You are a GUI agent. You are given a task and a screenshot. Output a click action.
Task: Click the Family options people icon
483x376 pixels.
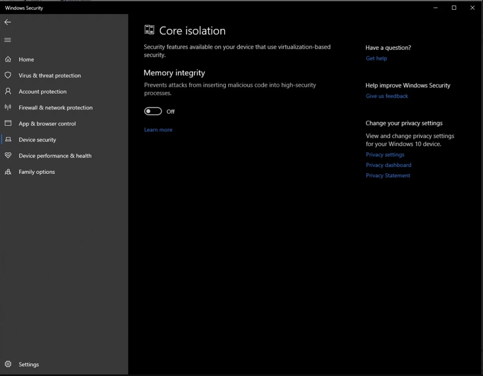coord(8,172)
